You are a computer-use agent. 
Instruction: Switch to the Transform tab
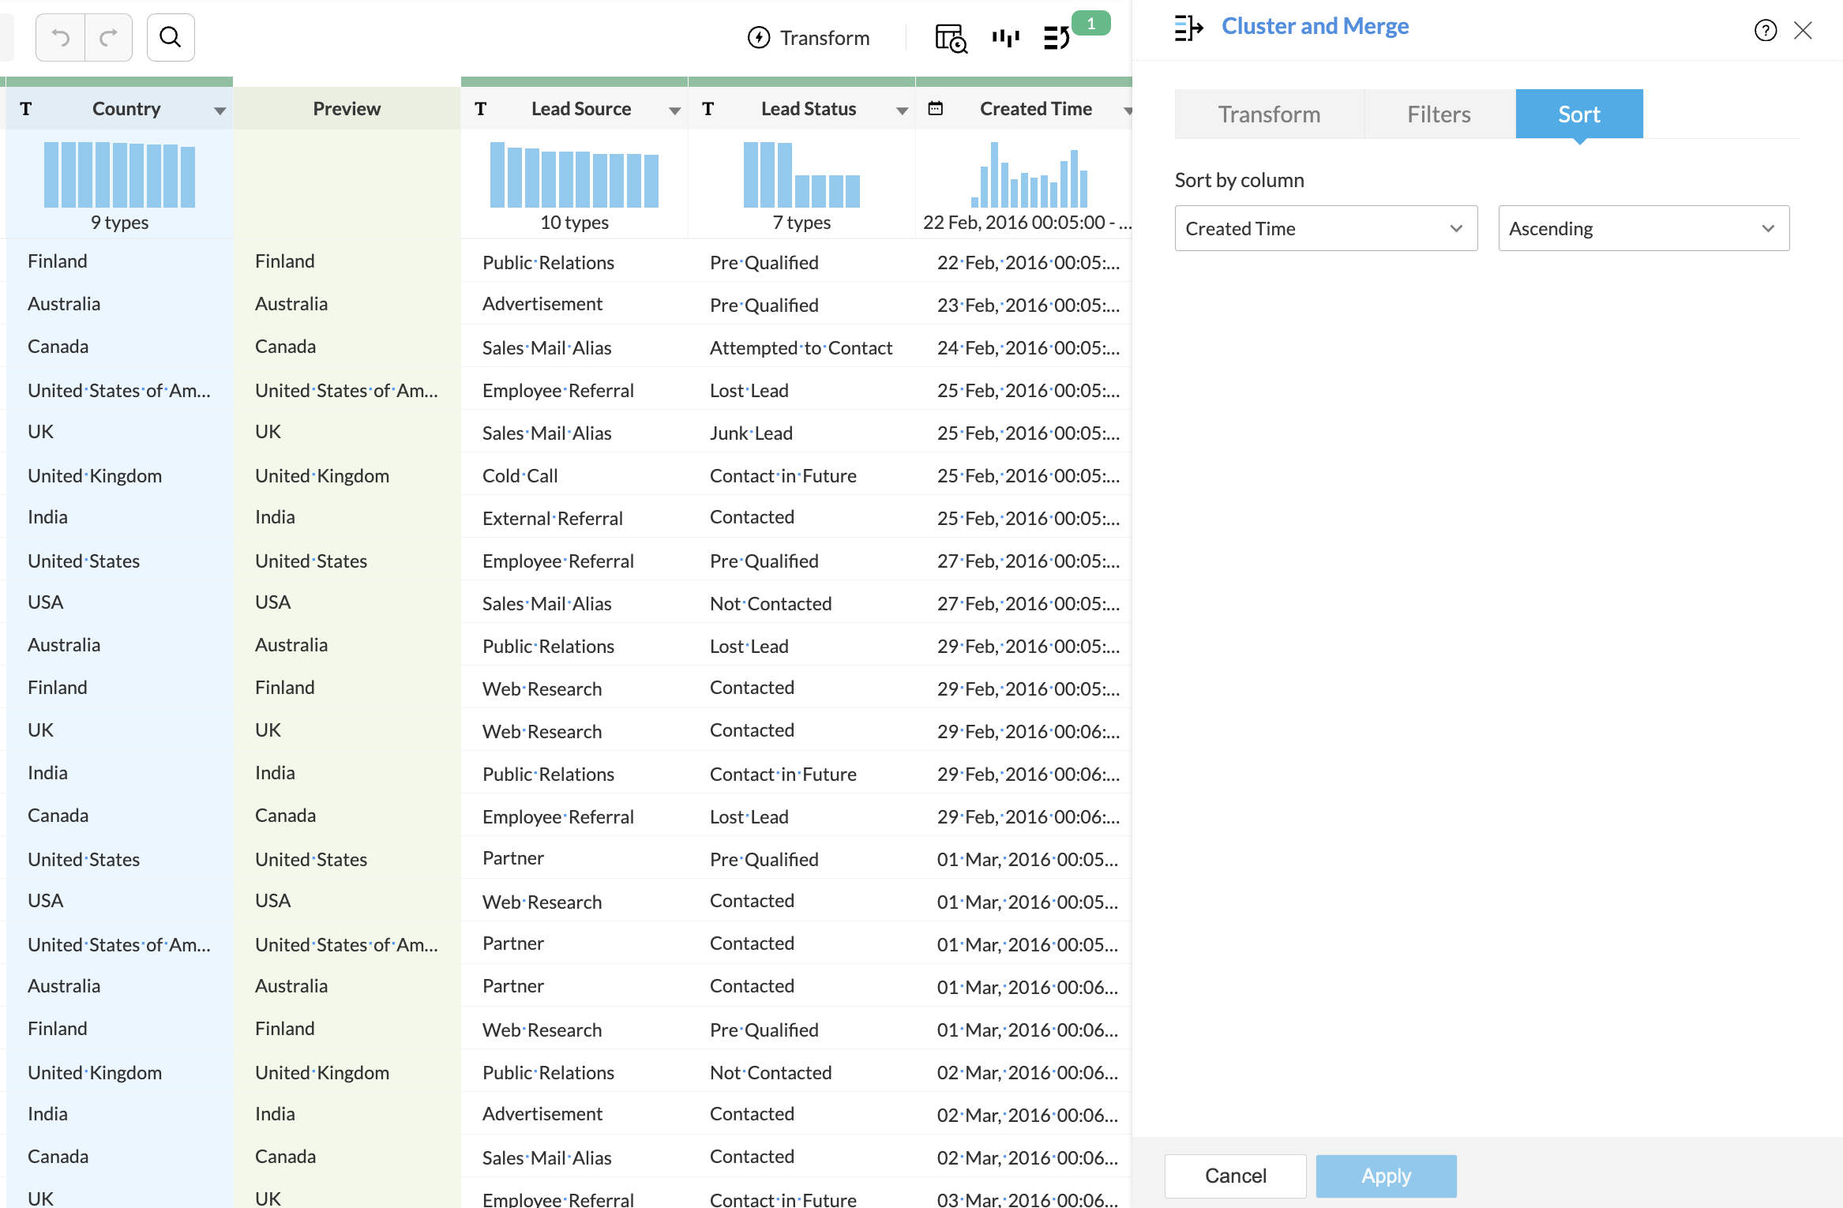[1269, 114]
